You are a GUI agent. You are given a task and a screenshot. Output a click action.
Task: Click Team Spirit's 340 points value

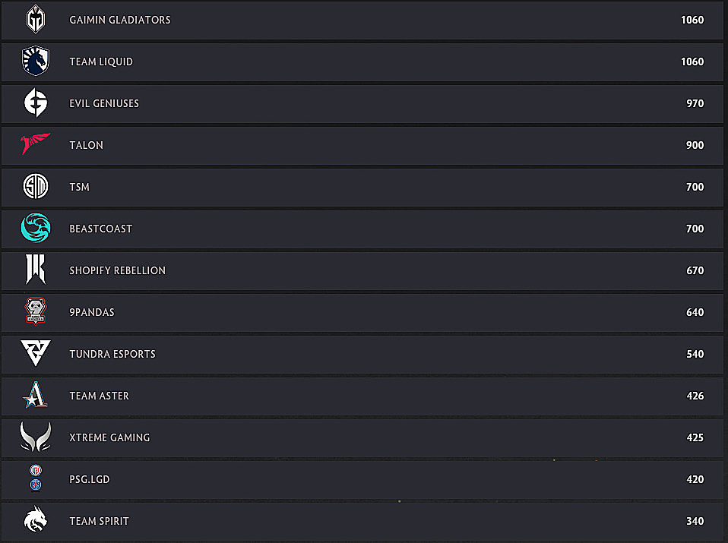[x=695, y=521]
